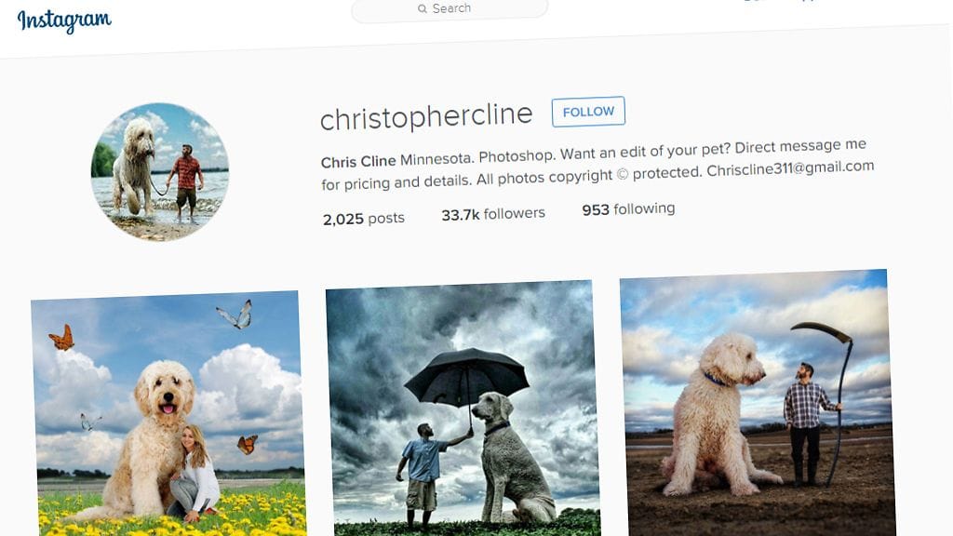
Task: Open the dog and woman with butterflies post
Action: coord(168,414)
